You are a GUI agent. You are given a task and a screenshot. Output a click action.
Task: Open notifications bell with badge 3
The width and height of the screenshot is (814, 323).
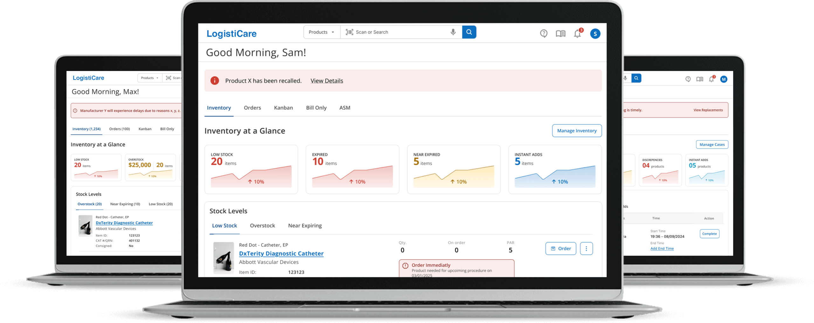pos(577,33)
